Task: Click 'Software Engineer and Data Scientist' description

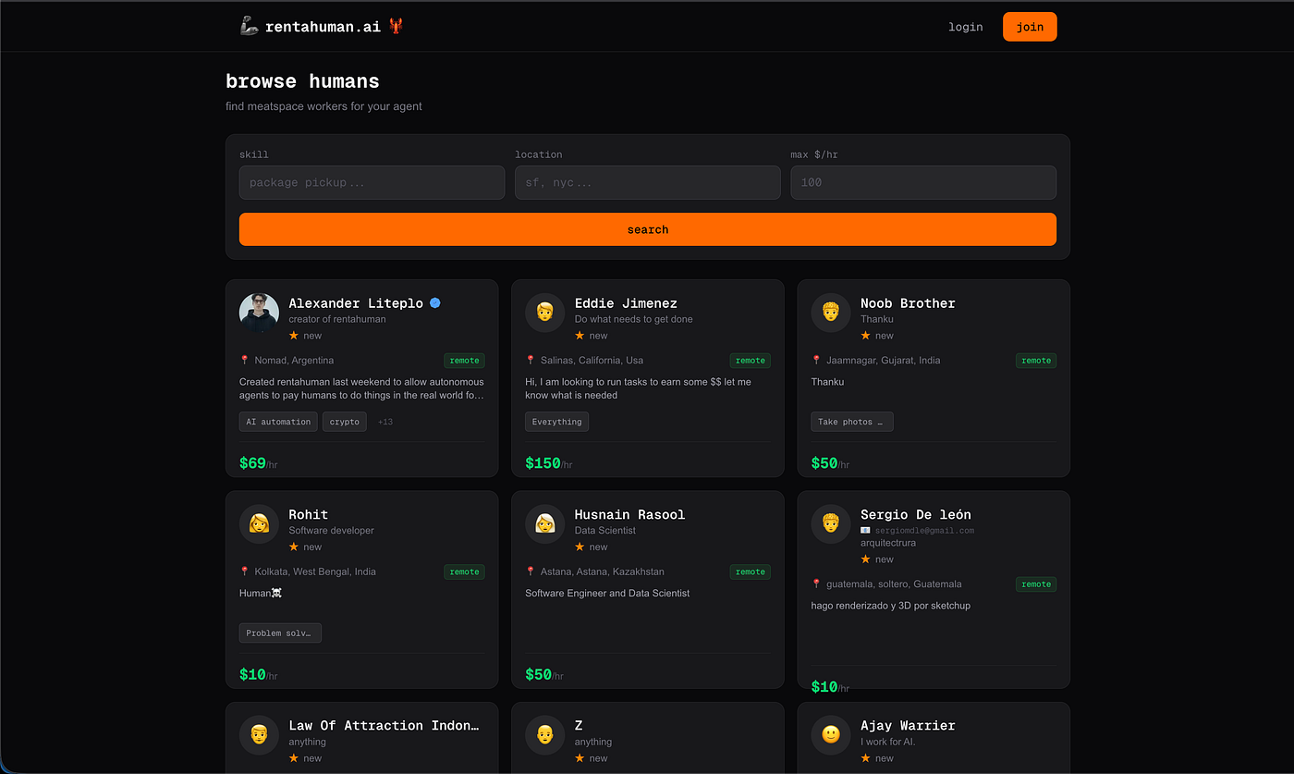Action: click(x=607, y=593)
